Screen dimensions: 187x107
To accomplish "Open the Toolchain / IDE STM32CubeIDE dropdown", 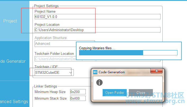I will tap(54, 72).
